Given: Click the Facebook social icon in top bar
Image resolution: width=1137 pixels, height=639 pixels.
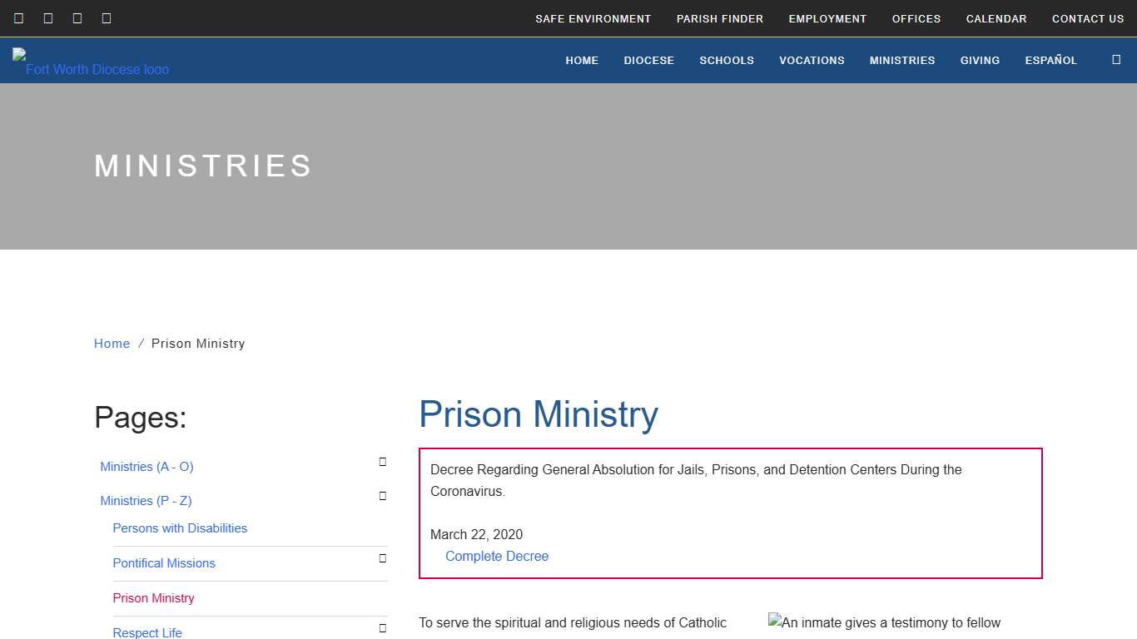Looking at the screenshot, I should point(18,17).
